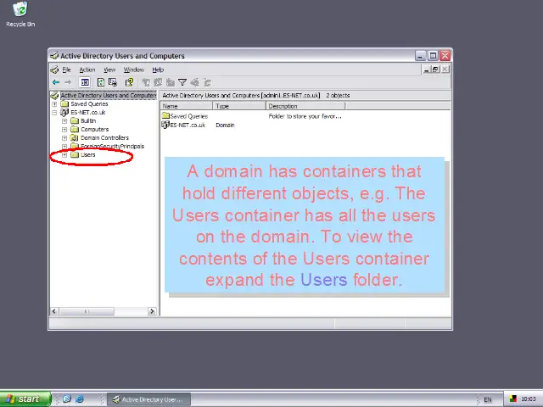
Task: Sort by the Type column header
Action: coord(239,106)
